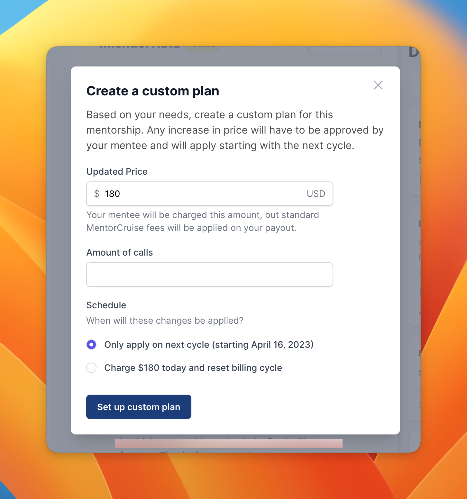Click the Schedule section heading

(x=106, y=305)
